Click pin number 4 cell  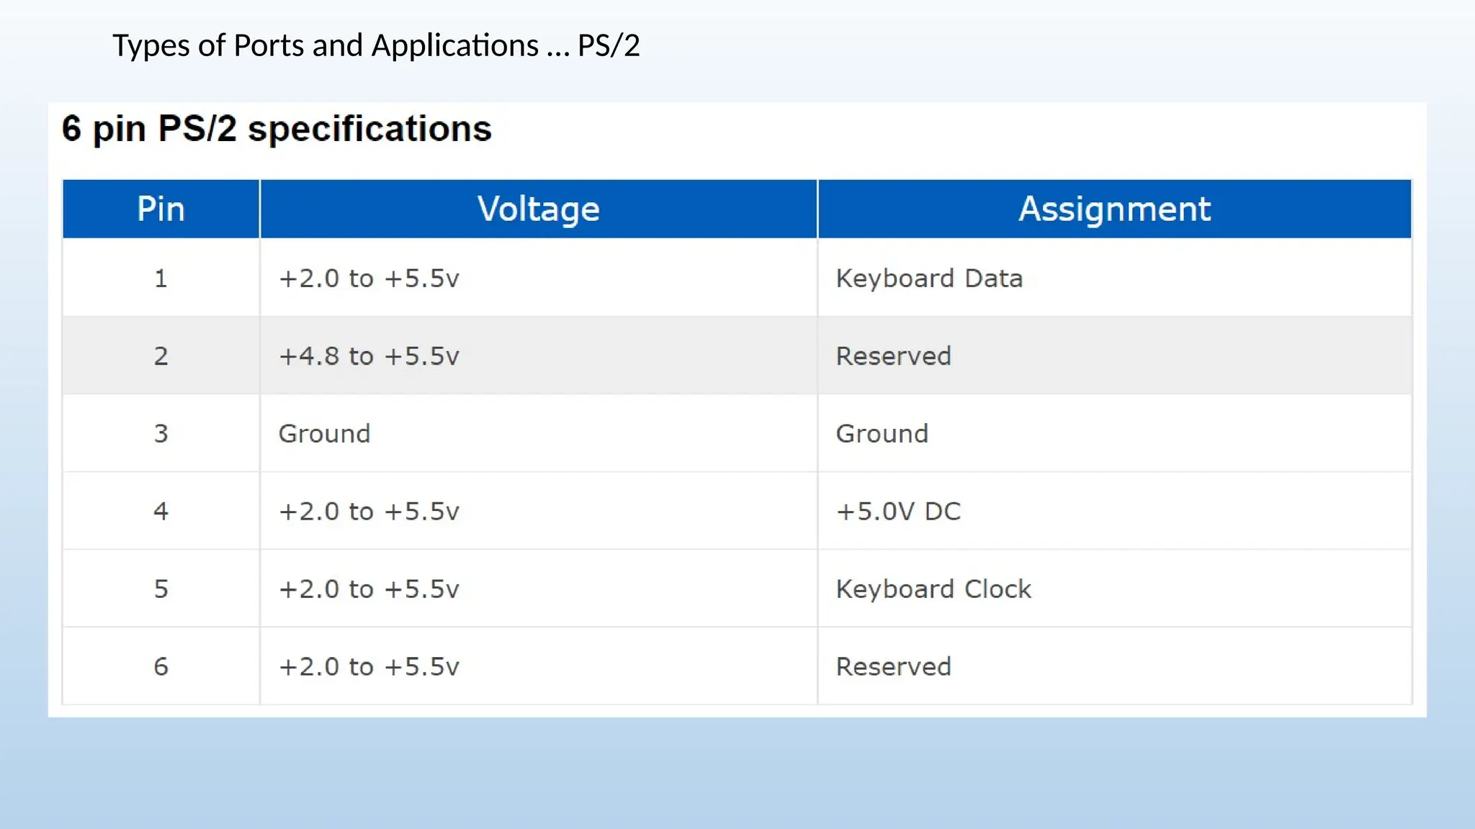[x=161, y=512]
